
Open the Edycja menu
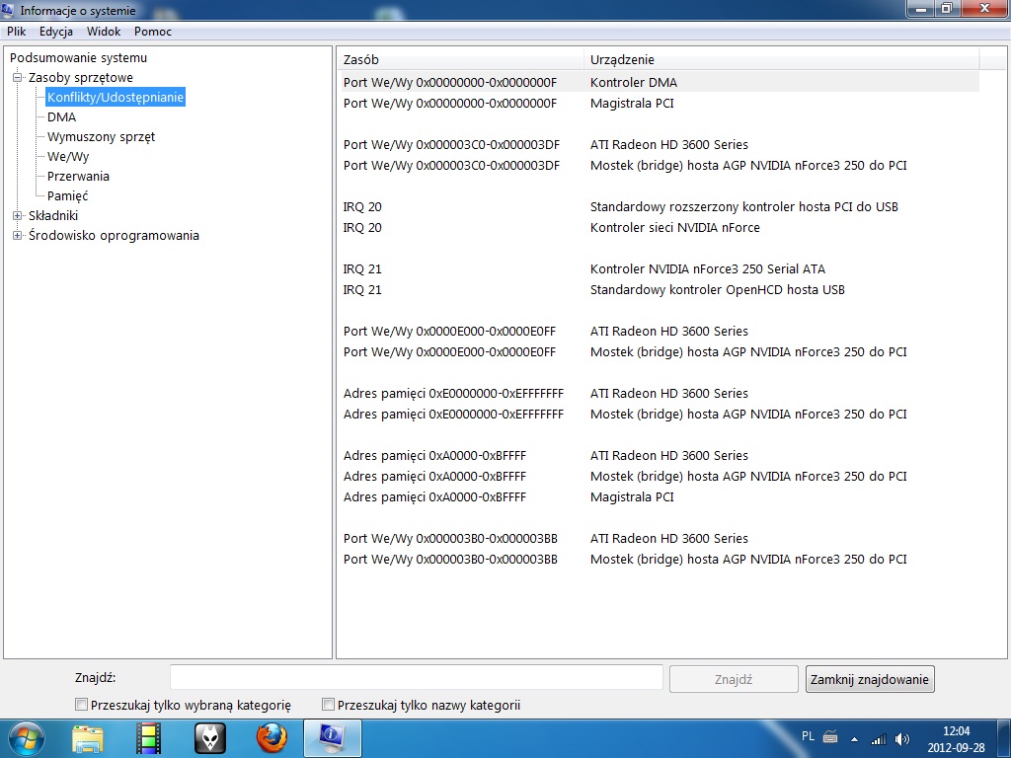coord(56,31)
